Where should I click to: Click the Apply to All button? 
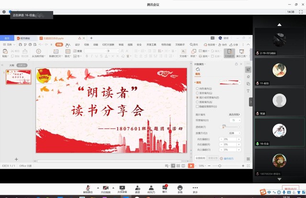point(200,157)
